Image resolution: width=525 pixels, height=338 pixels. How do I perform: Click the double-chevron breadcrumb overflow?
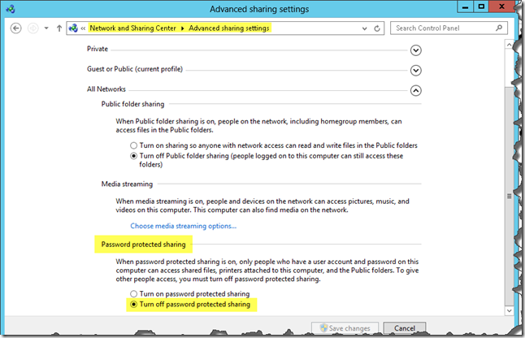coord(83,28)
